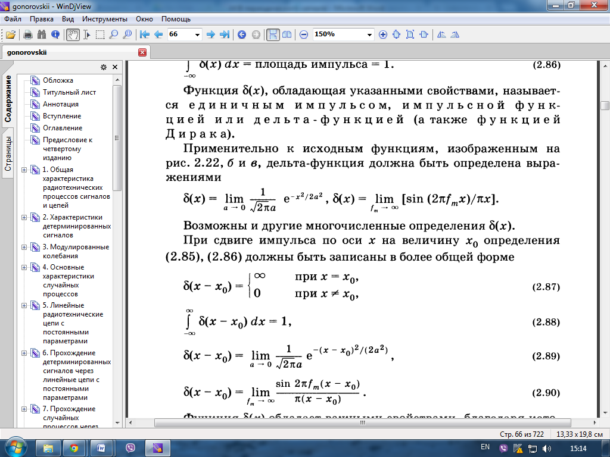Open the contents panel gear settings
The image size is (610, 457).
[x=104, y=67]
